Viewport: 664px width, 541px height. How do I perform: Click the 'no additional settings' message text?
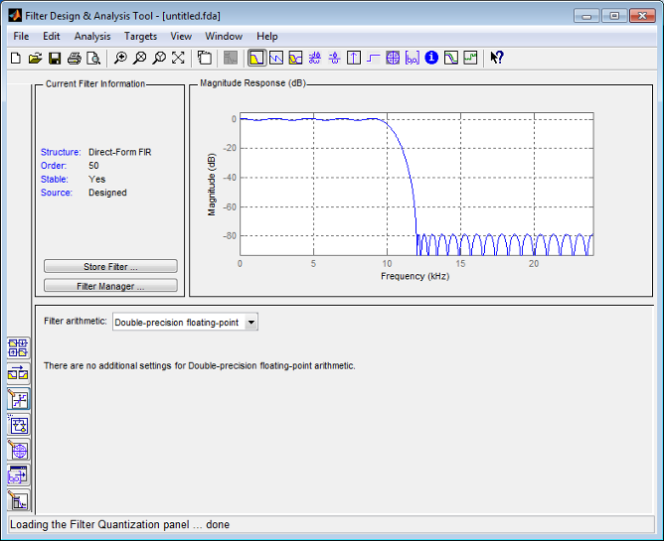pos(200,366)
